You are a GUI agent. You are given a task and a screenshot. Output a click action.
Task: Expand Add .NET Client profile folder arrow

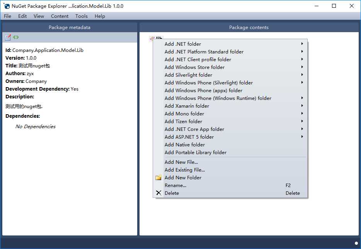(x=302, y=59)
